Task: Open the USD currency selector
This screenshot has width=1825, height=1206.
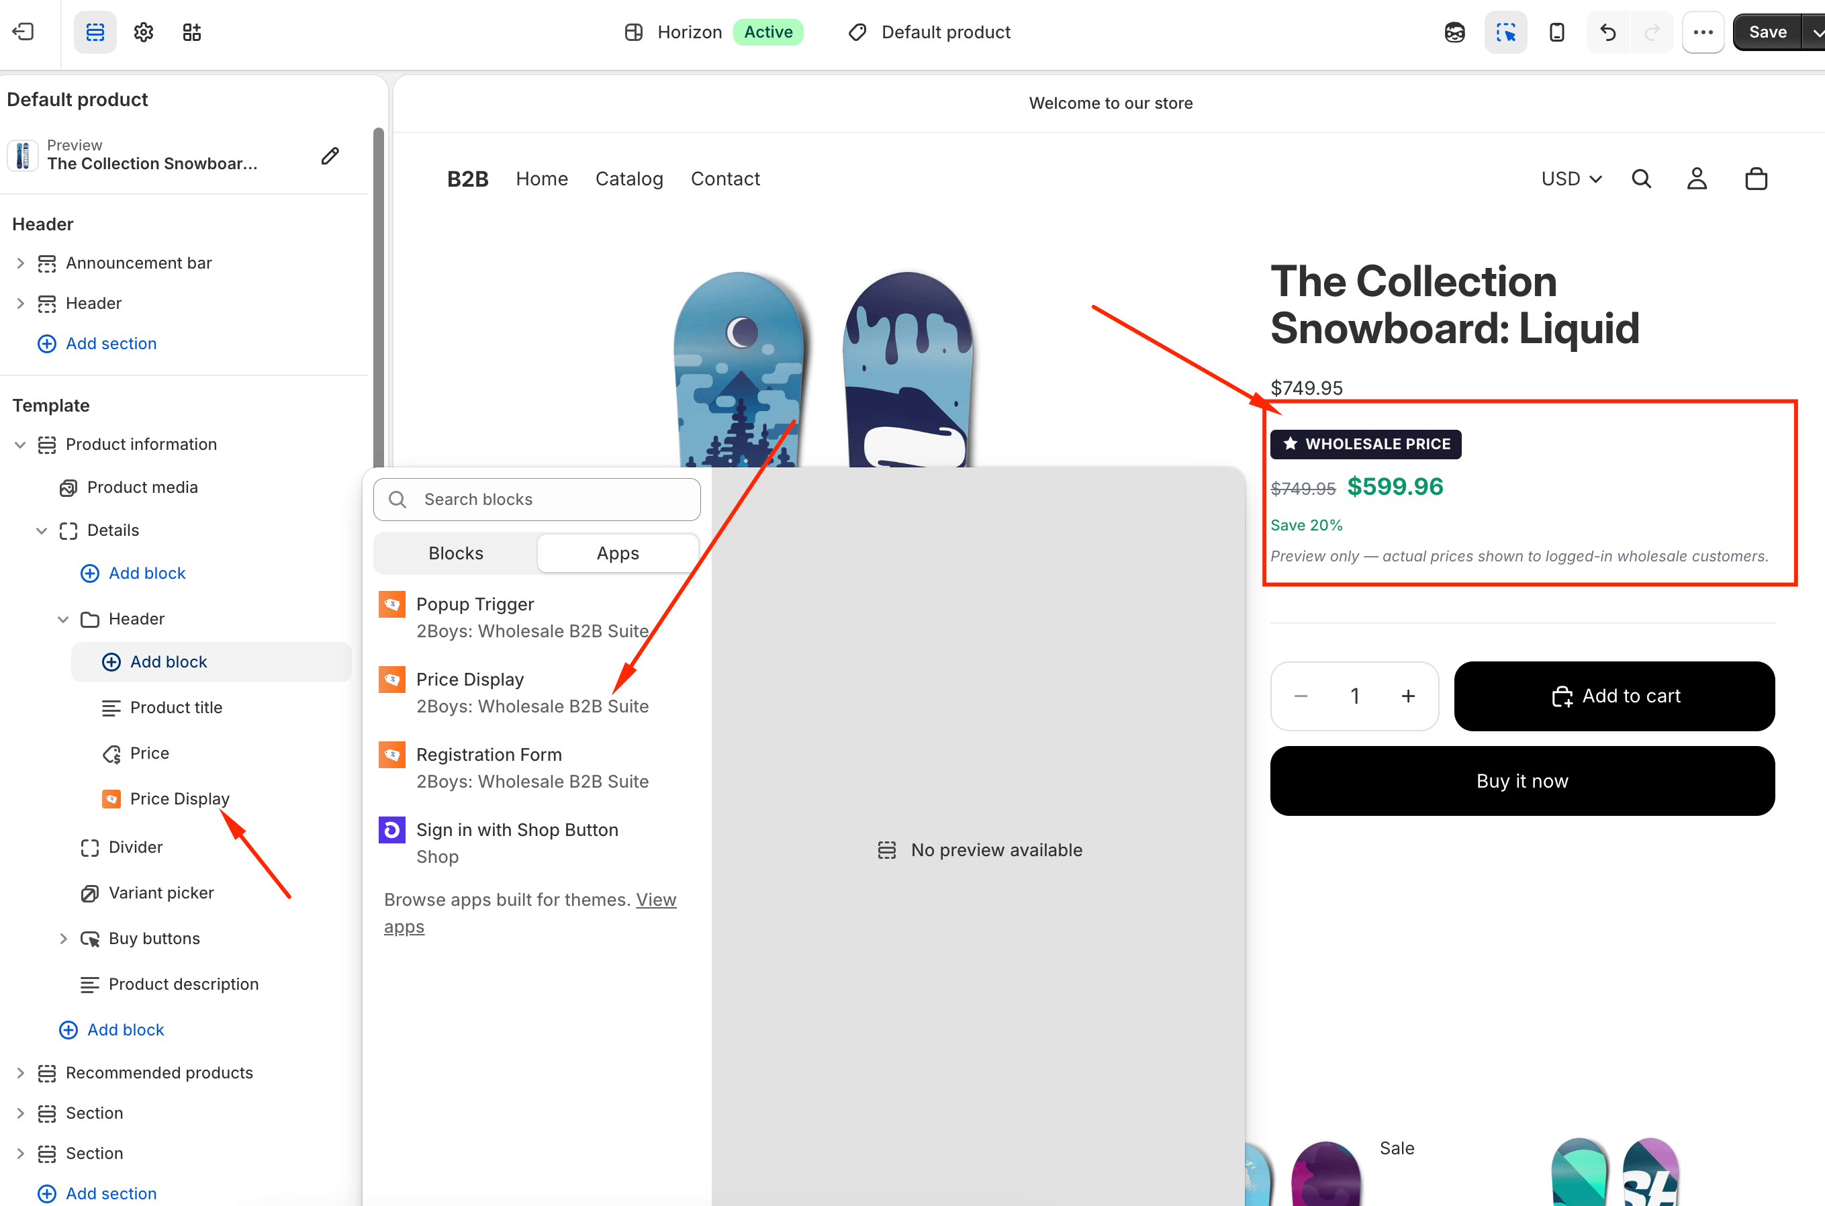Action: click(1572, 179)
